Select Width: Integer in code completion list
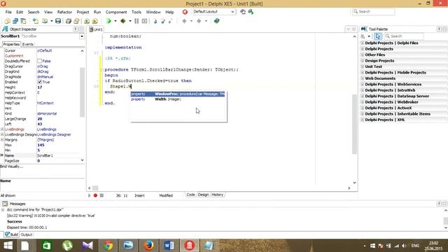 coord(178,99)
